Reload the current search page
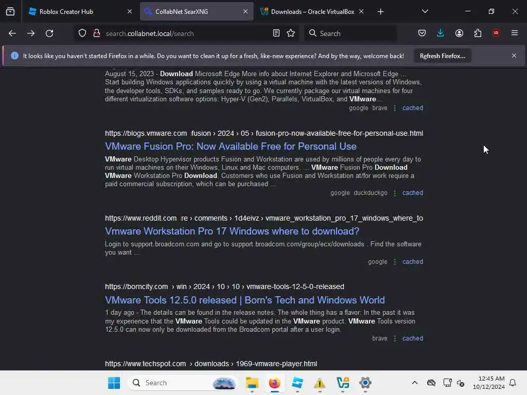Image resolution: width=527 pixels, height=395 pixels. (x=49, y=33)
